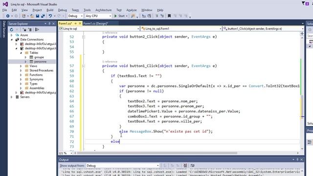Refresh the Server Explorer
The height and width of the screenshot is (176, 313).
tap(12, 30)
